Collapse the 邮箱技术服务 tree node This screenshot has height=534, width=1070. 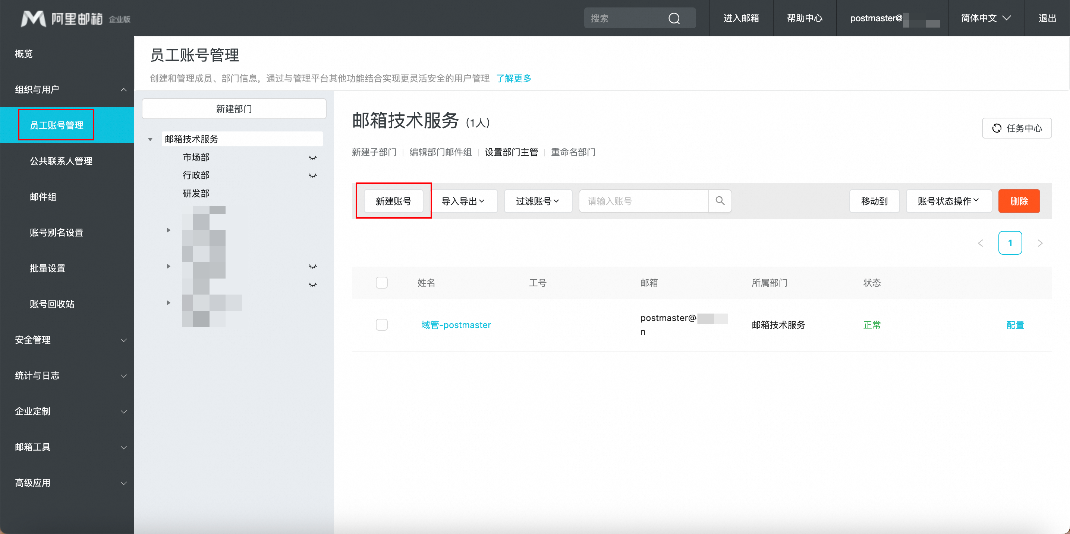[150, 139]
